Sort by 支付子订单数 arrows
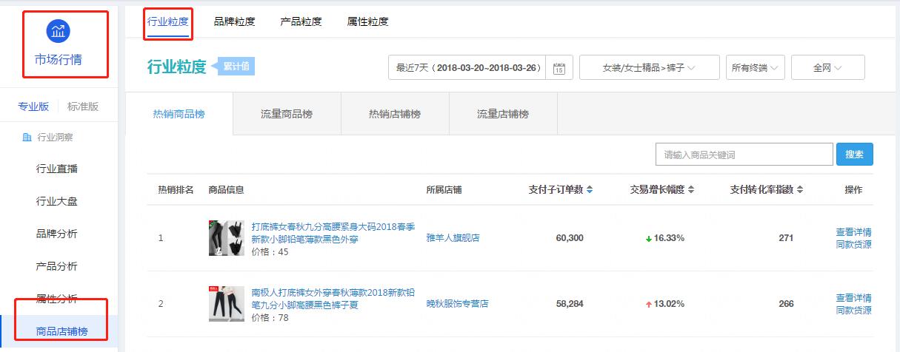Screen dimensions: 900x352 click(x=590, y=189)
